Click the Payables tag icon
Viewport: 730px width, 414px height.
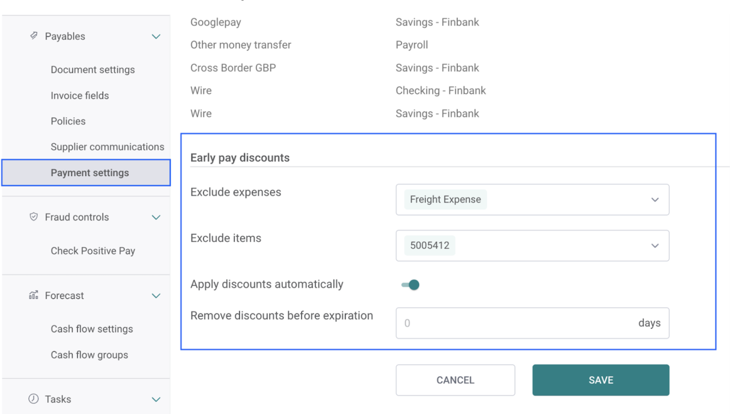point(34,36)
